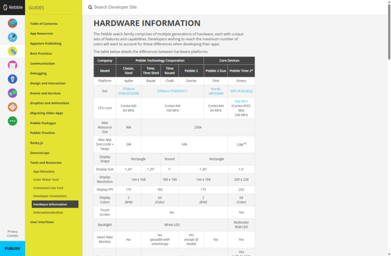Open Best Practices guide
The image size is (391, 256).
point(41,53)
